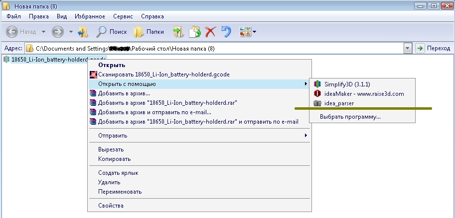Click Свойства in the context menu
The height and width of the screenshot is (218, 455).
point(111,205)
